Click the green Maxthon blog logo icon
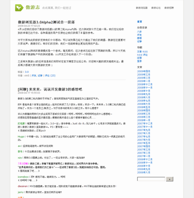 coord(19,8)
